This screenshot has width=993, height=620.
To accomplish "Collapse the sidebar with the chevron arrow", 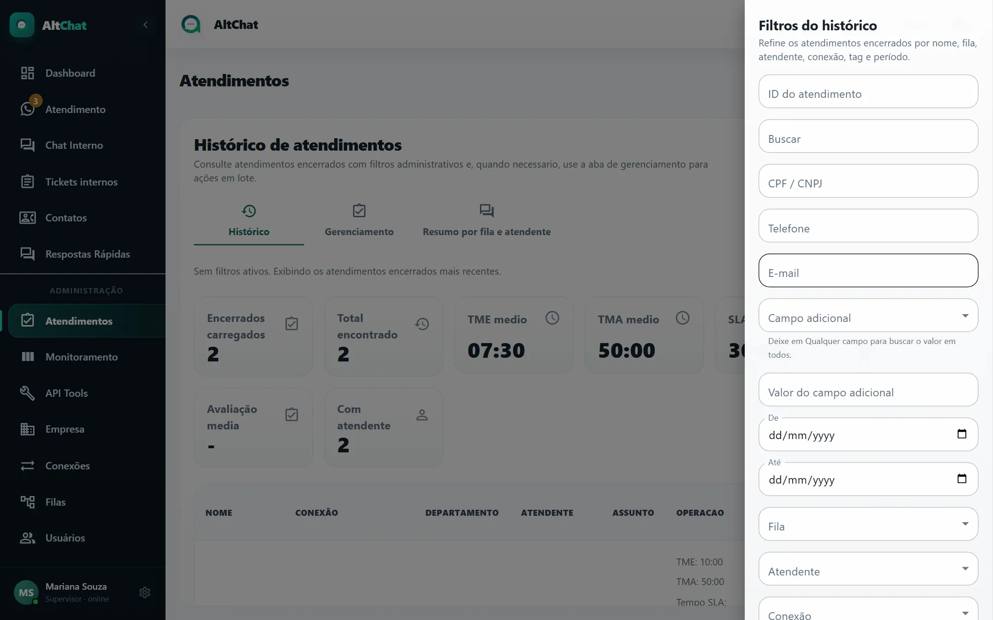I will pyautogui.click(x=145, y=25).
